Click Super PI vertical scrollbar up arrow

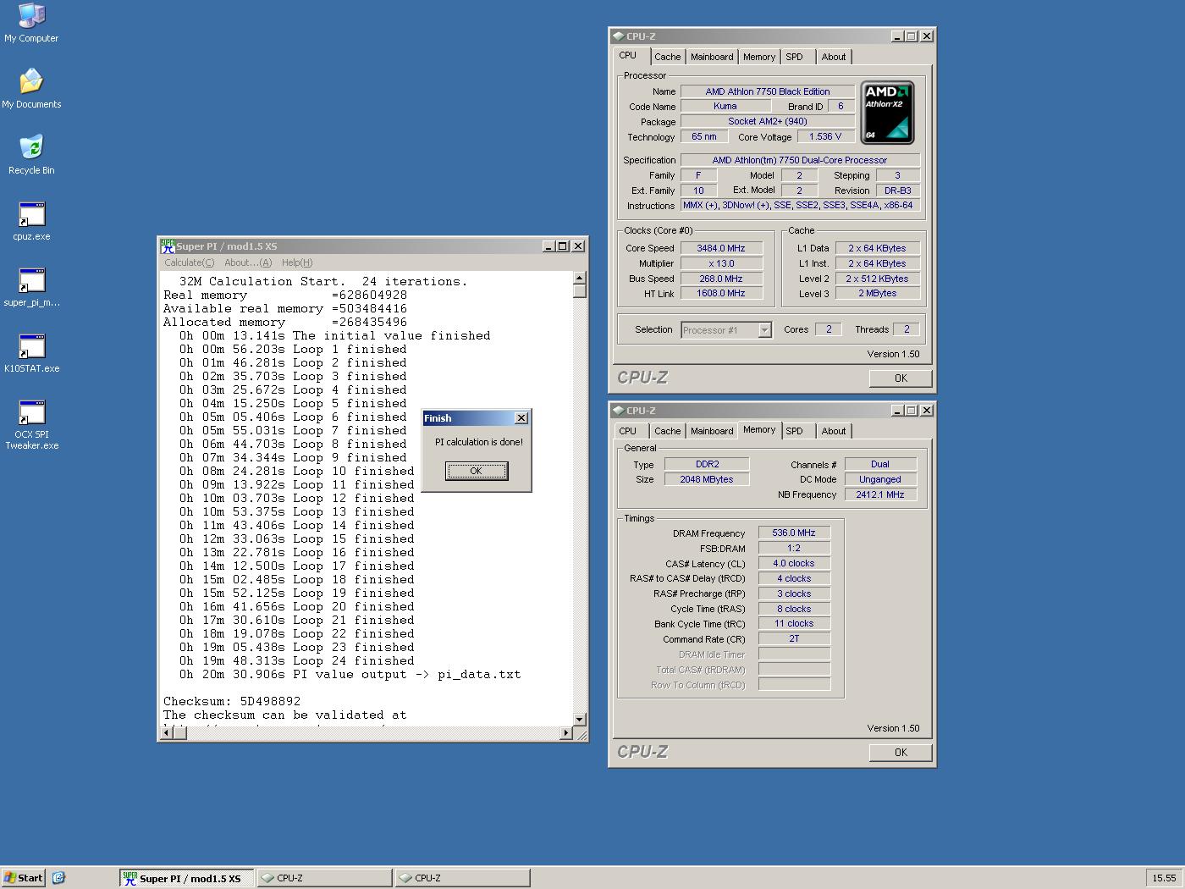580,278
